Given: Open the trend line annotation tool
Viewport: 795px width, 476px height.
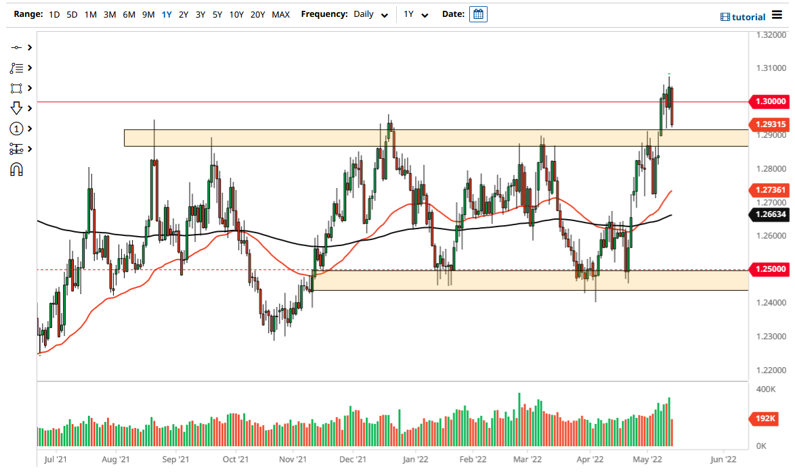Looking at the screenshot, I should click(x=17, y=68).
